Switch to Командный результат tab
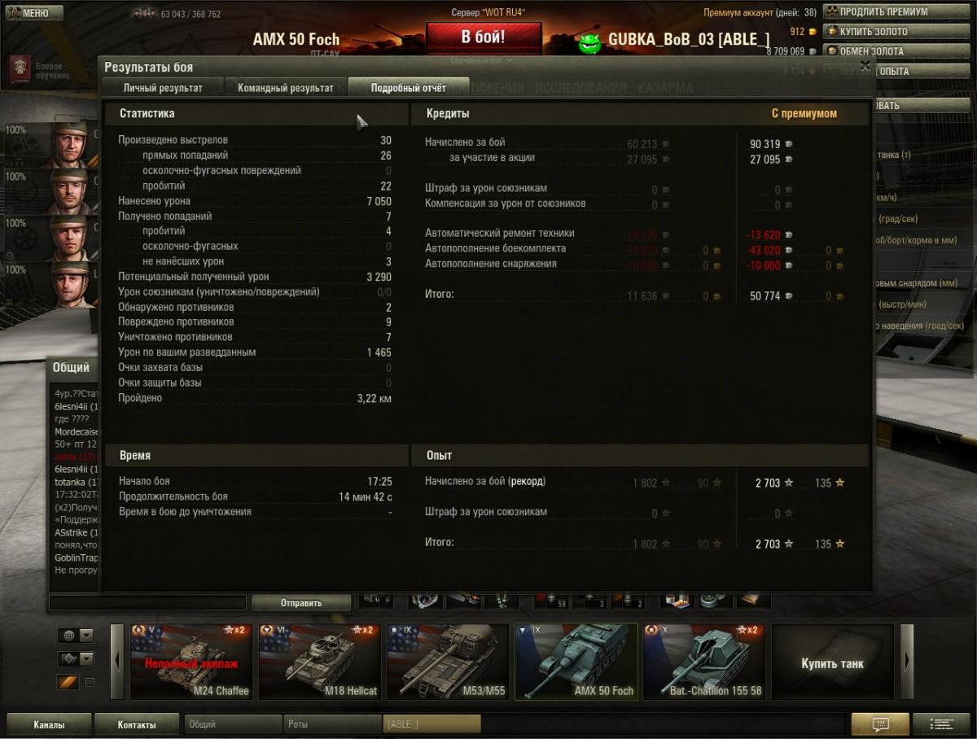 (x=286, y=88)
